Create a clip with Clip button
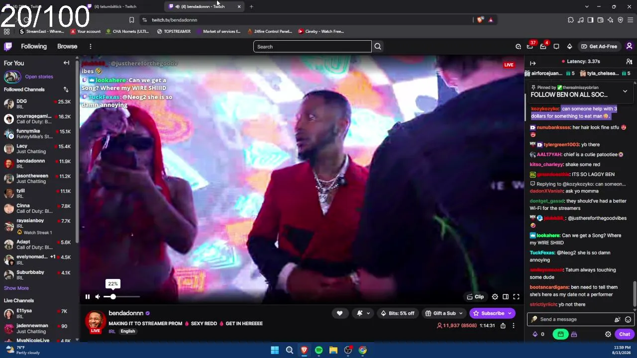This screenshot has height=358, width=637. (x=475, y=297)
